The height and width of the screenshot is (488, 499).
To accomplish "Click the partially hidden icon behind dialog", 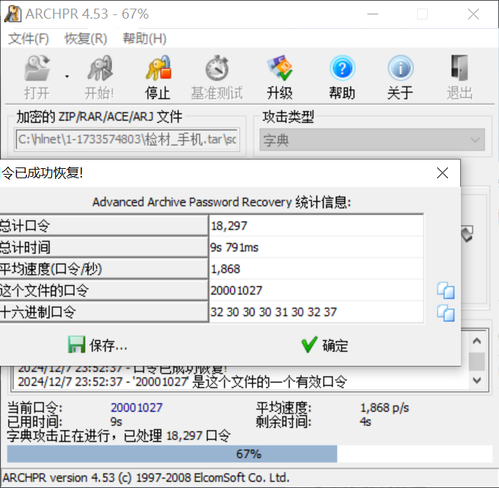I will coord(467,234).
